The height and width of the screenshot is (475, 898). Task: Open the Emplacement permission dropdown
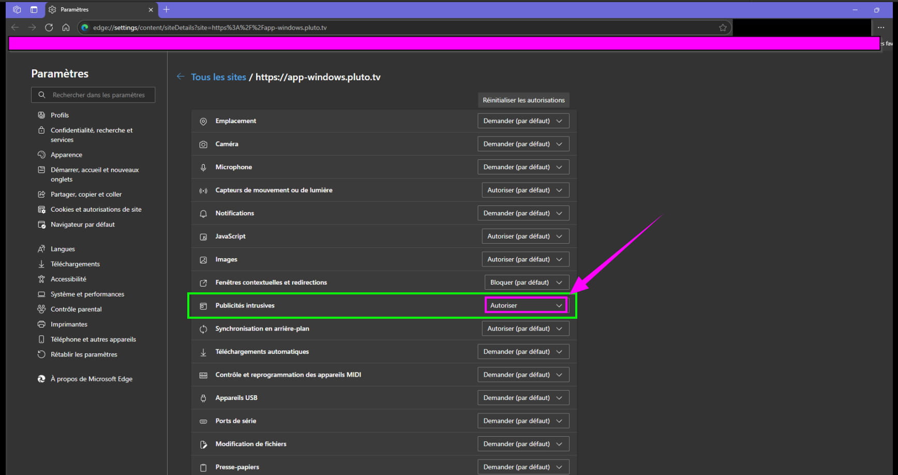coord(523,121)
